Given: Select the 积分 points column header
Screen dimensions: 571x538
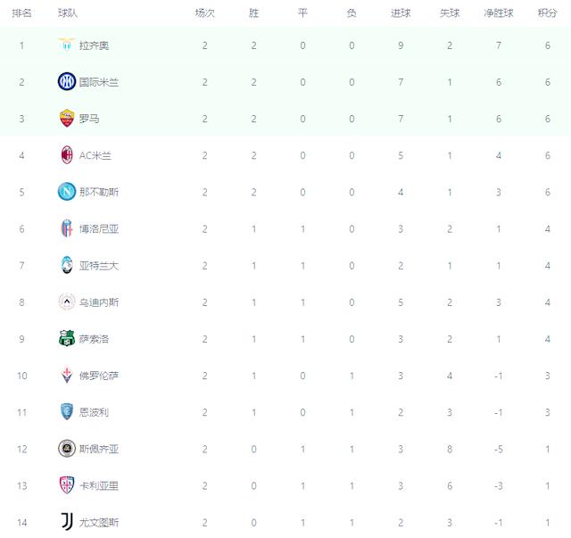Looking at the screenshot, I should pos(547,13).
